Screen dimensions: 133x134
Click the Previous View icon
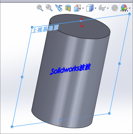[59, 8]
